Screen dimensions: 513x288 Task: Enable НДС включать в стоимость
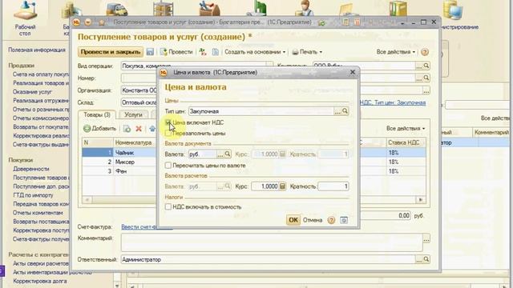(168, 206)
